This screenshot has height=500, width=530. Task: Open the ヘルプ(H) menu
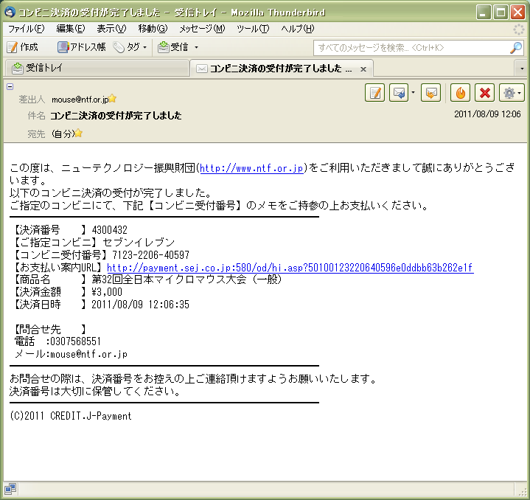coord(298,29)
